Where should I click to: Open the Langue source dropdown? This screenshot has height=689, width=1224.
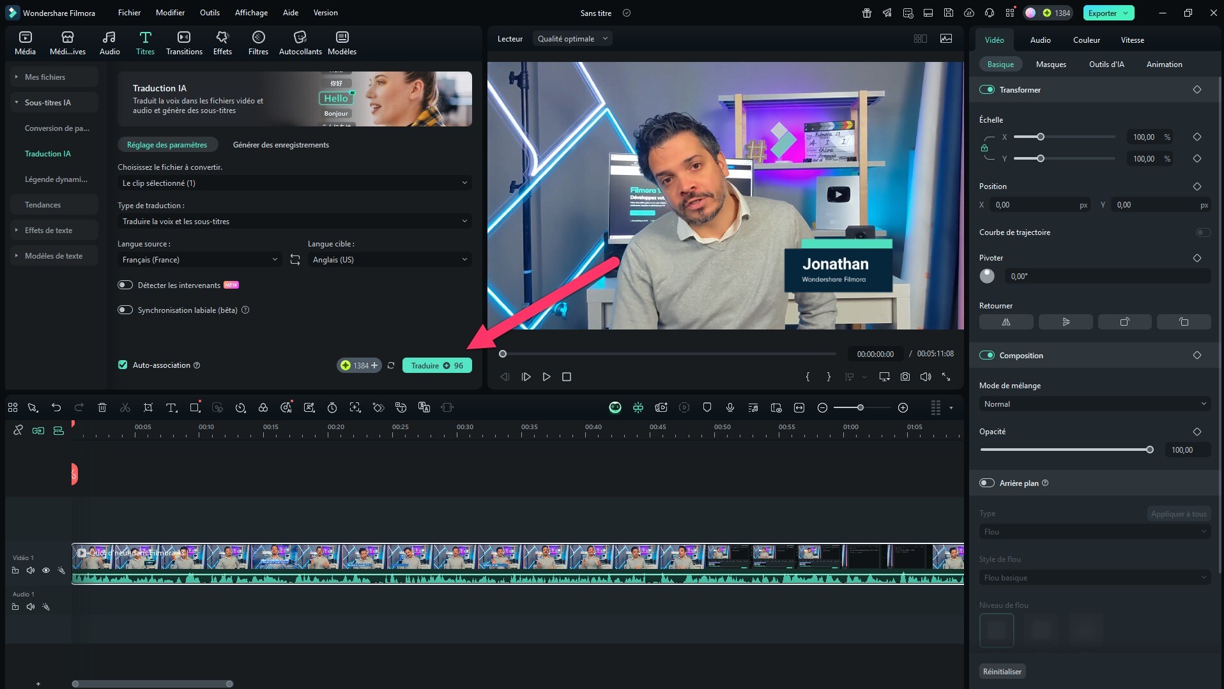[x=199, y=259]
